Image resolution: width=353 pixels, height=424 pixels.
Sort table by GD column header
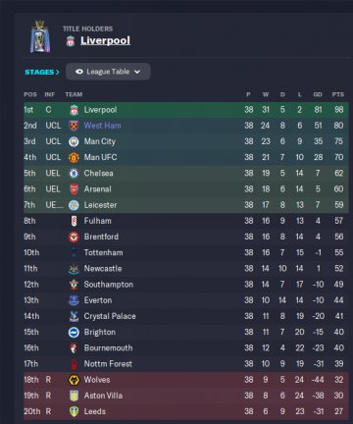pyautogui.click(x=318, y=94)
